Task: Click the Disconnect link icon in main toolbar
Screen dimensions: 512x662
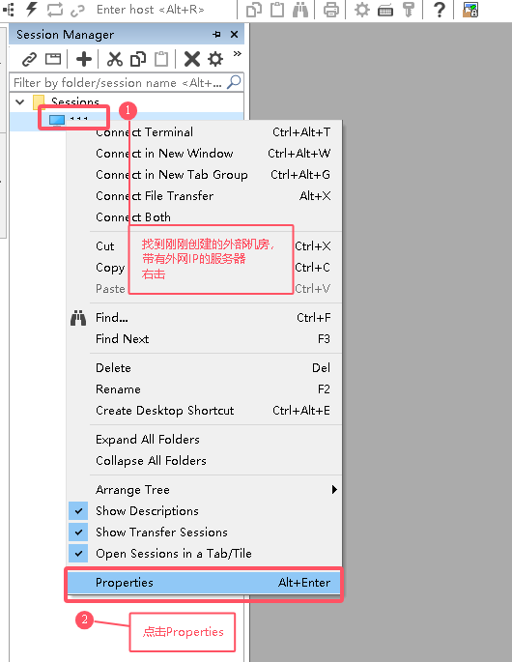Action: (x=77, y=10)
